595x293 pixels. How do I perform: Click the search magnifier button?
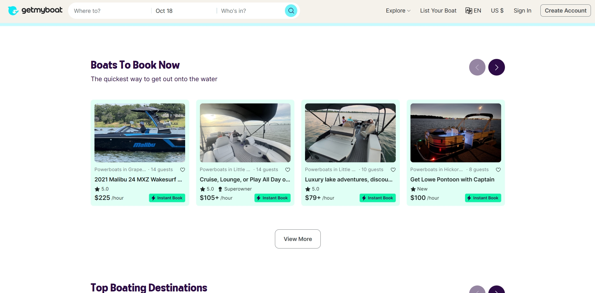pyautogui.click(x=291, y=11)
